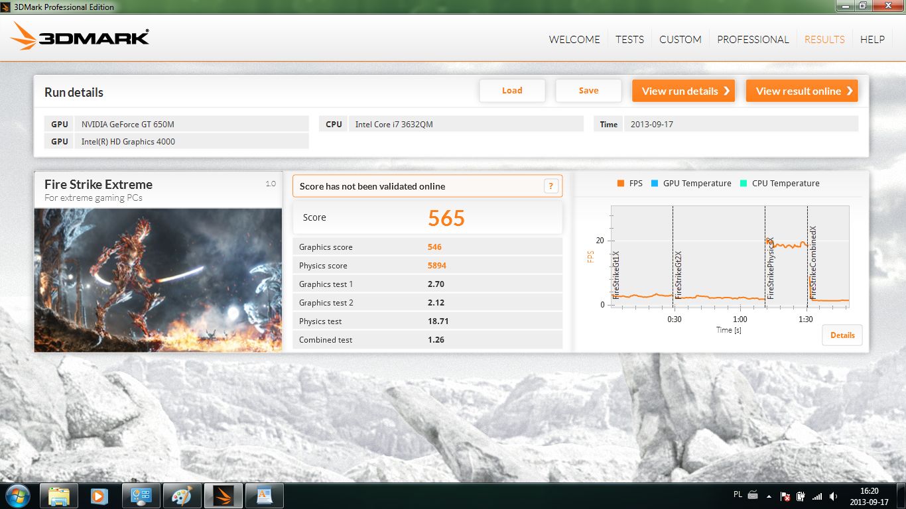Click the Intel Core i7 3632QM field
This screenshot has width=906, height=509.
pos(466,124)
